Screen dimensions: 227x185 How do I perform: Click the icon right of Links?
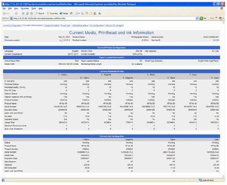coord(221,18)
